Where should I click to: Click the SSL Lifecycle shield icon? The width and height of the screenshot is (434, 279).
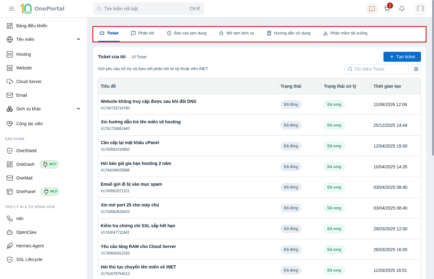coord(10,259)
